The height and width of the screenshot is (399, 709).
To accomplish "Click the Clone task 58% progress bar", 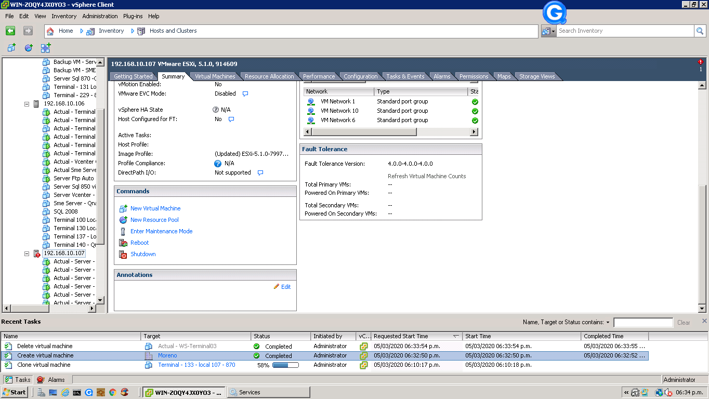I will [285, 365].
